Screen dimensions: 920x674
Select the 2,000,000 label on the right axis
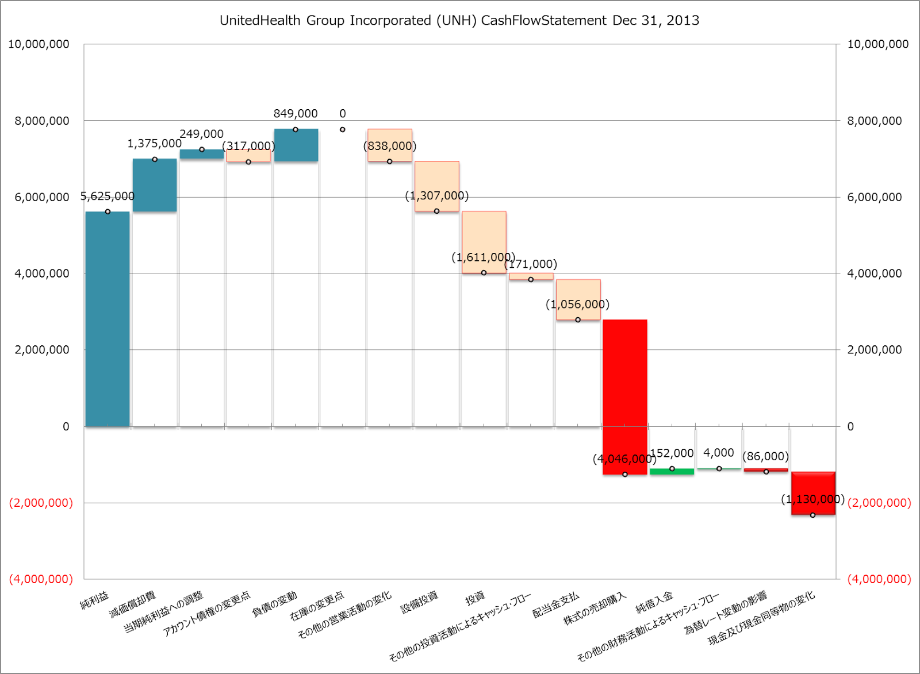coord(875,350)
